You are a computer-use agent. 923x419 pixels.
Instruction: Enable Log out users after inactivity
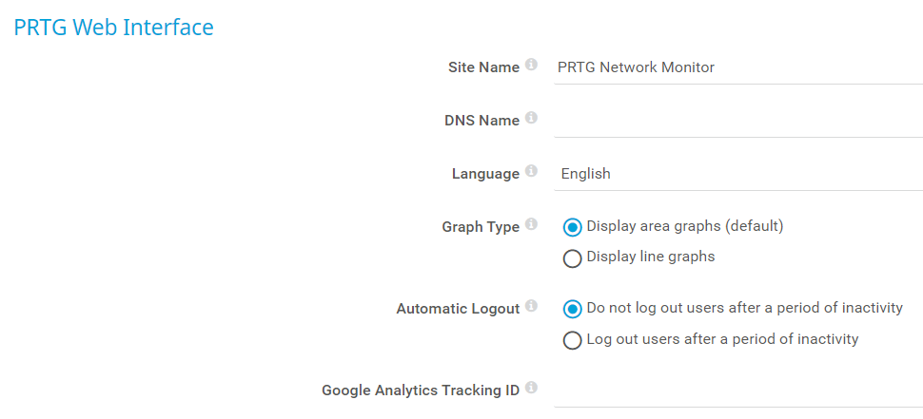(573, 339)
